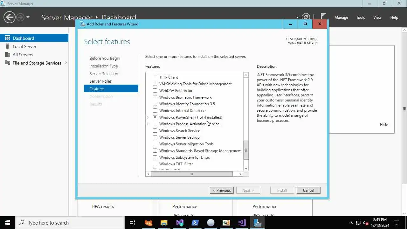Open the Excel-like taskbar icon

coord(226,223)
